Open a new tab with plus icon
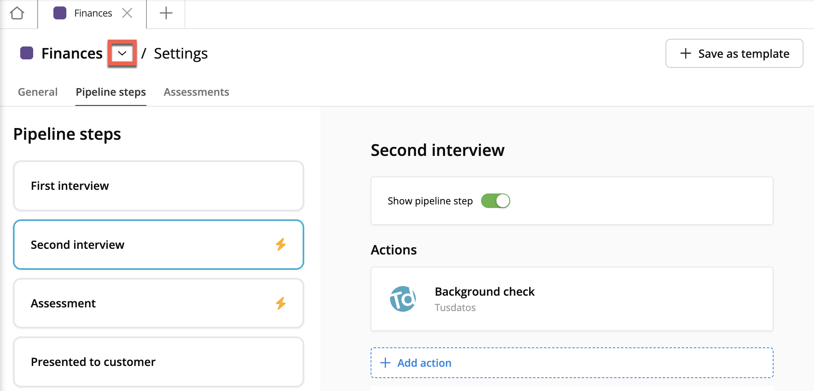814x391 pixels. pyautogui.click(x=166, y=13)
